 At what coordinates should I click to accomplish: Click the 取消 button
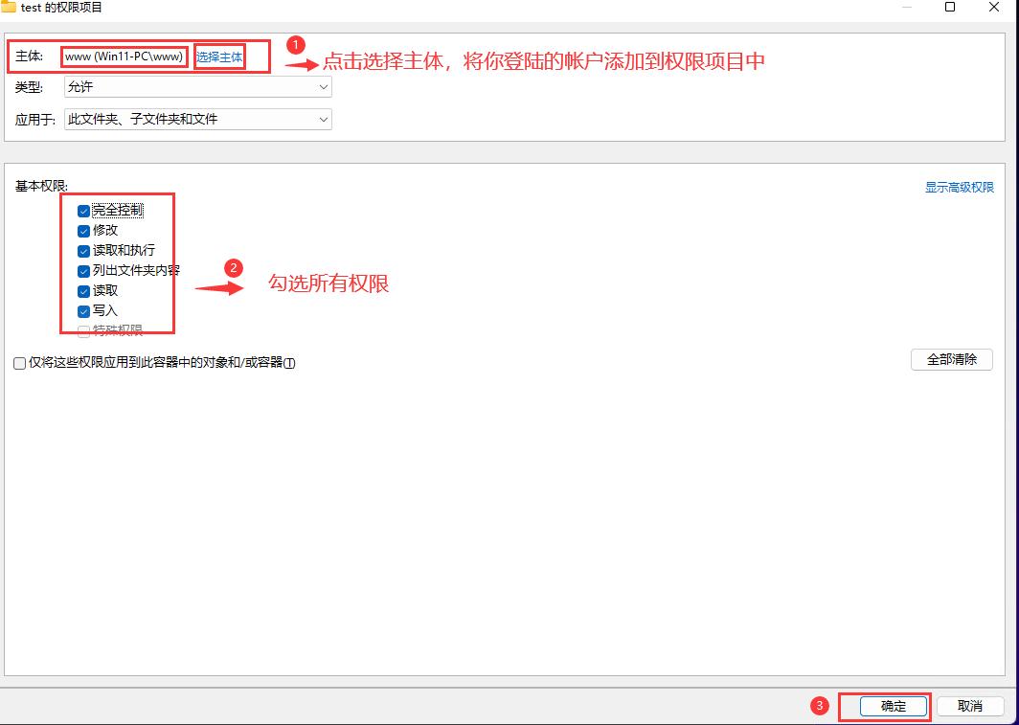click(969, 706)
